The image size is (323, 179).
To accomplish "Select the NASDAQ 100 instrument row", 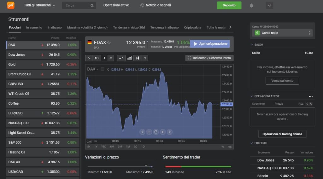I will tap(43, 123).
